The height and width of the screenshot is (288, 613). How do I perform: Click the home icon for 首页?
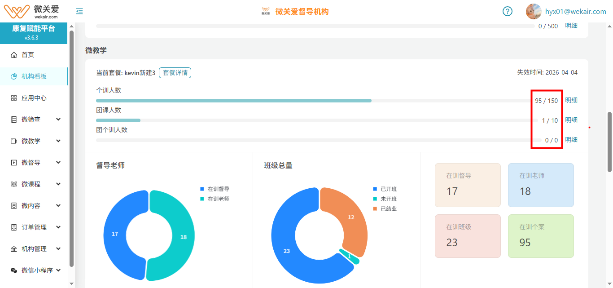(x=14, y=55)
